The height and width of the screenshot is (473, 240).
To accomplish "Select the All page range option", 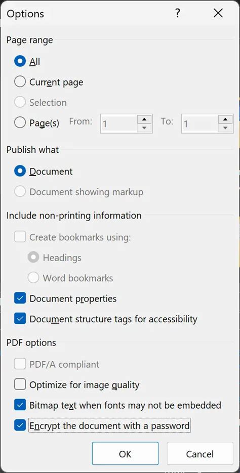I will (x=20, y=62).
